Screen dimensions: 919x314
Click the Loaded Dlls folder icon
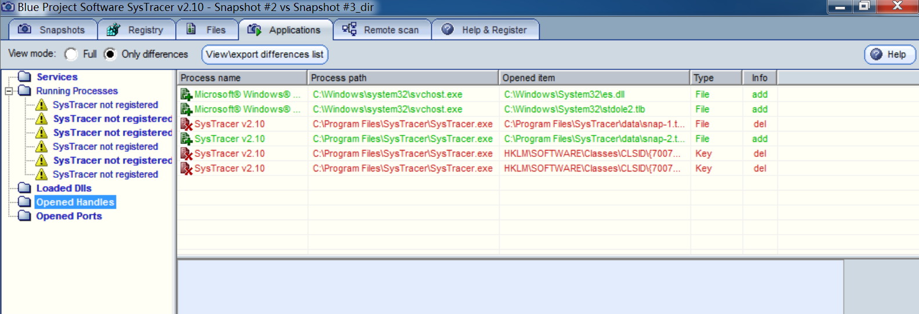click(24, 188)
